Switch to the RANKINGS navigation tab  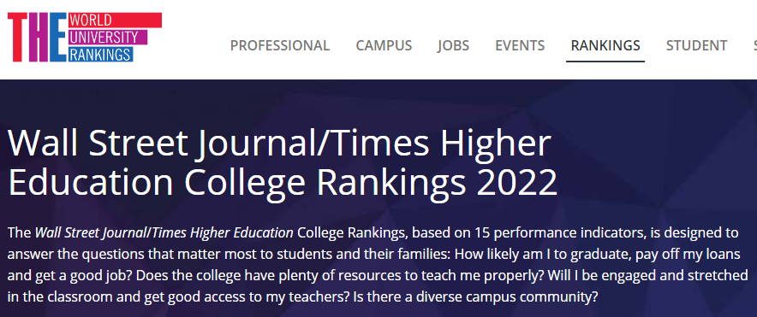pyautogui.click(x=605, y=46)
